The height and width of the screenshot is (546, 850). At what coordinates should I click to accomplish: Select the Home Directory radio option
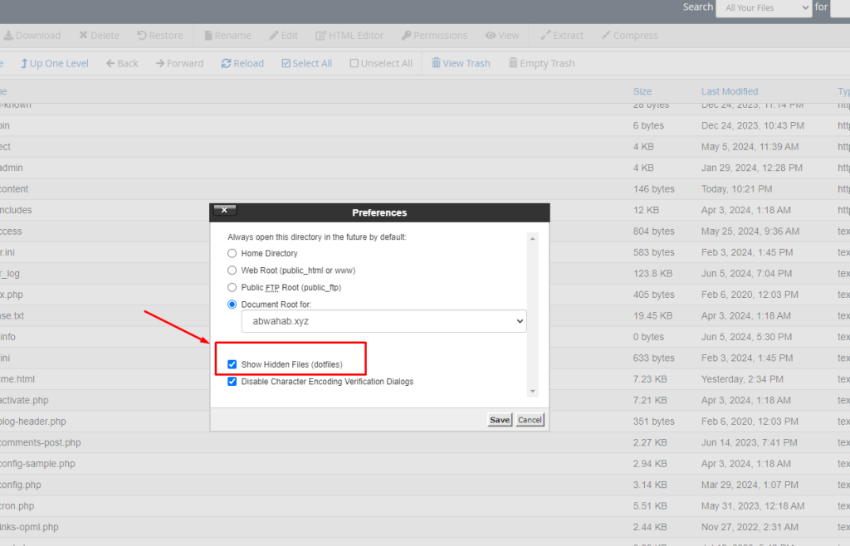(x=232, y=253)
